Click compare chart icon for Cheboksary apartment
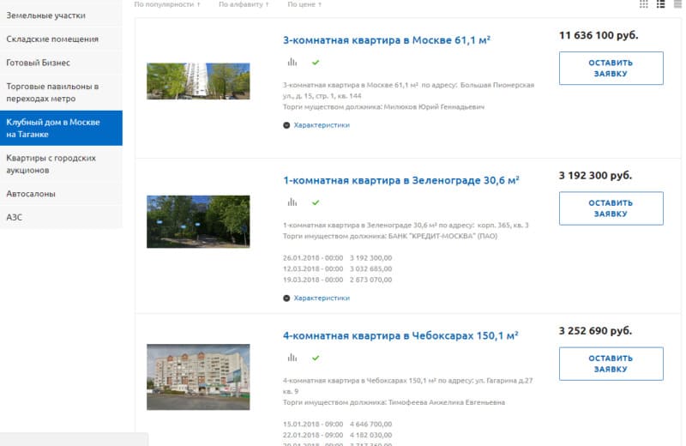This screenshot has height=446, width=686. click(292, 357)
